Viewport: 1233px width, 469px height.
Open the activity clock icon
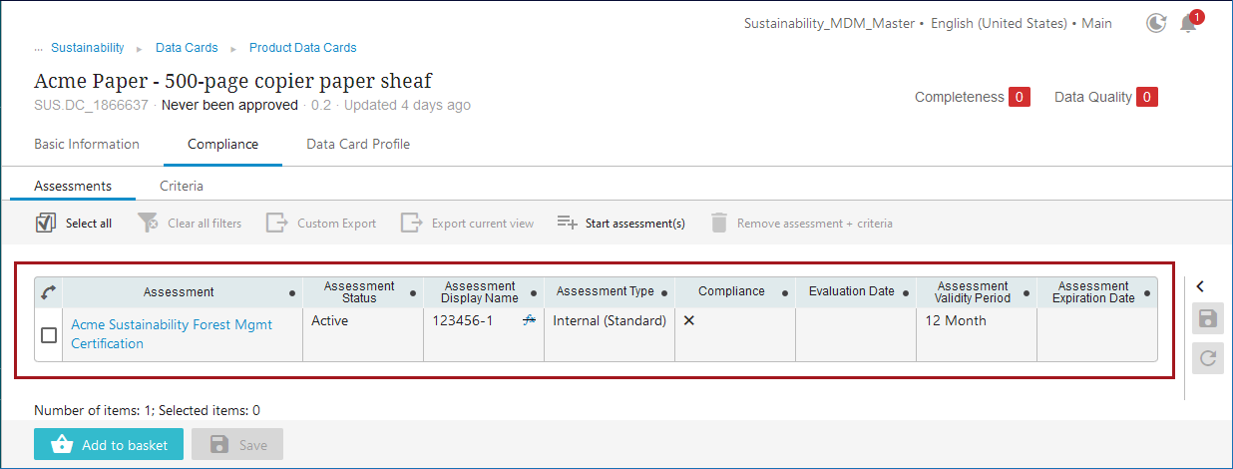pos(1156,24)
